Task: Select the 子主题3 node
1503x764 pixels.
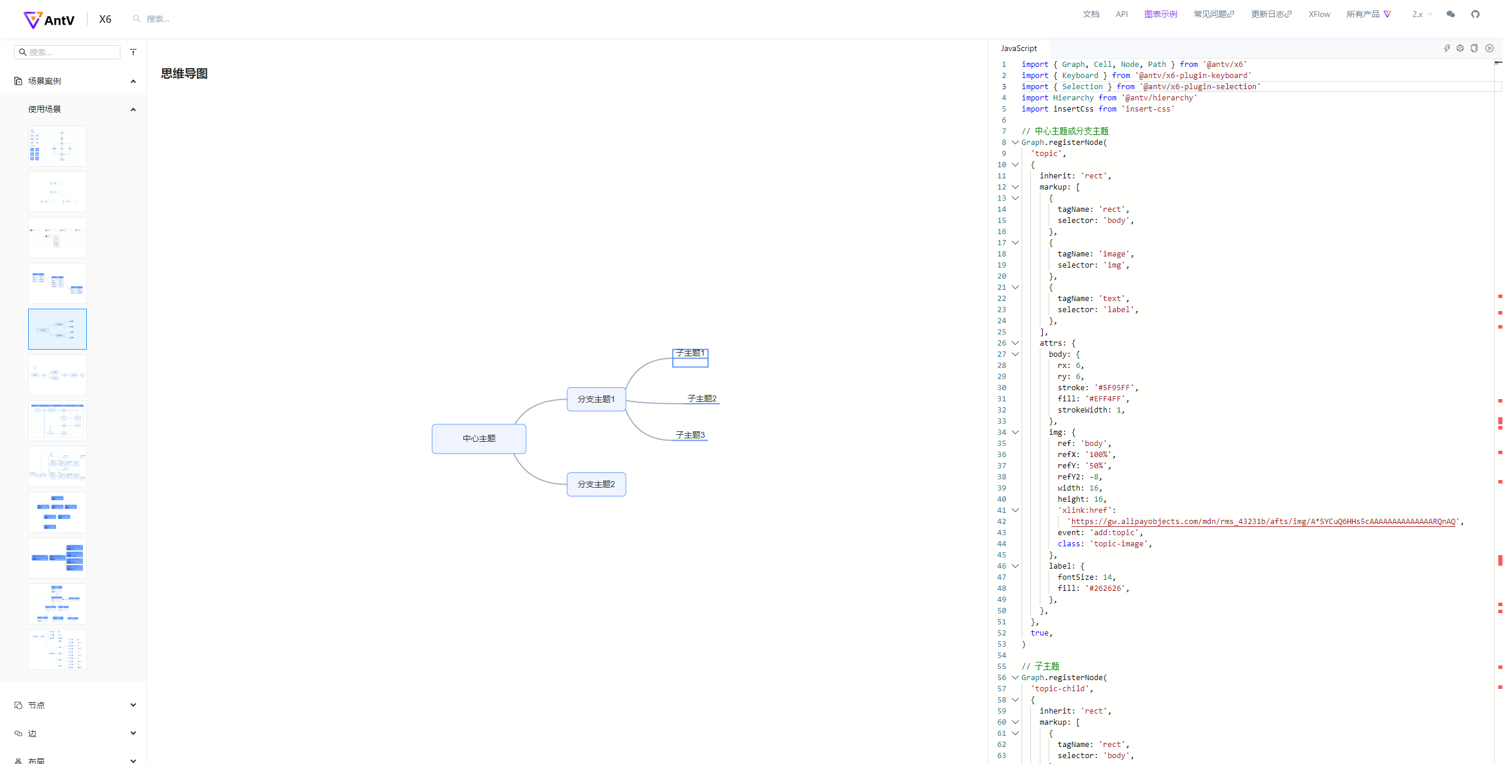Action: point(690,435)
